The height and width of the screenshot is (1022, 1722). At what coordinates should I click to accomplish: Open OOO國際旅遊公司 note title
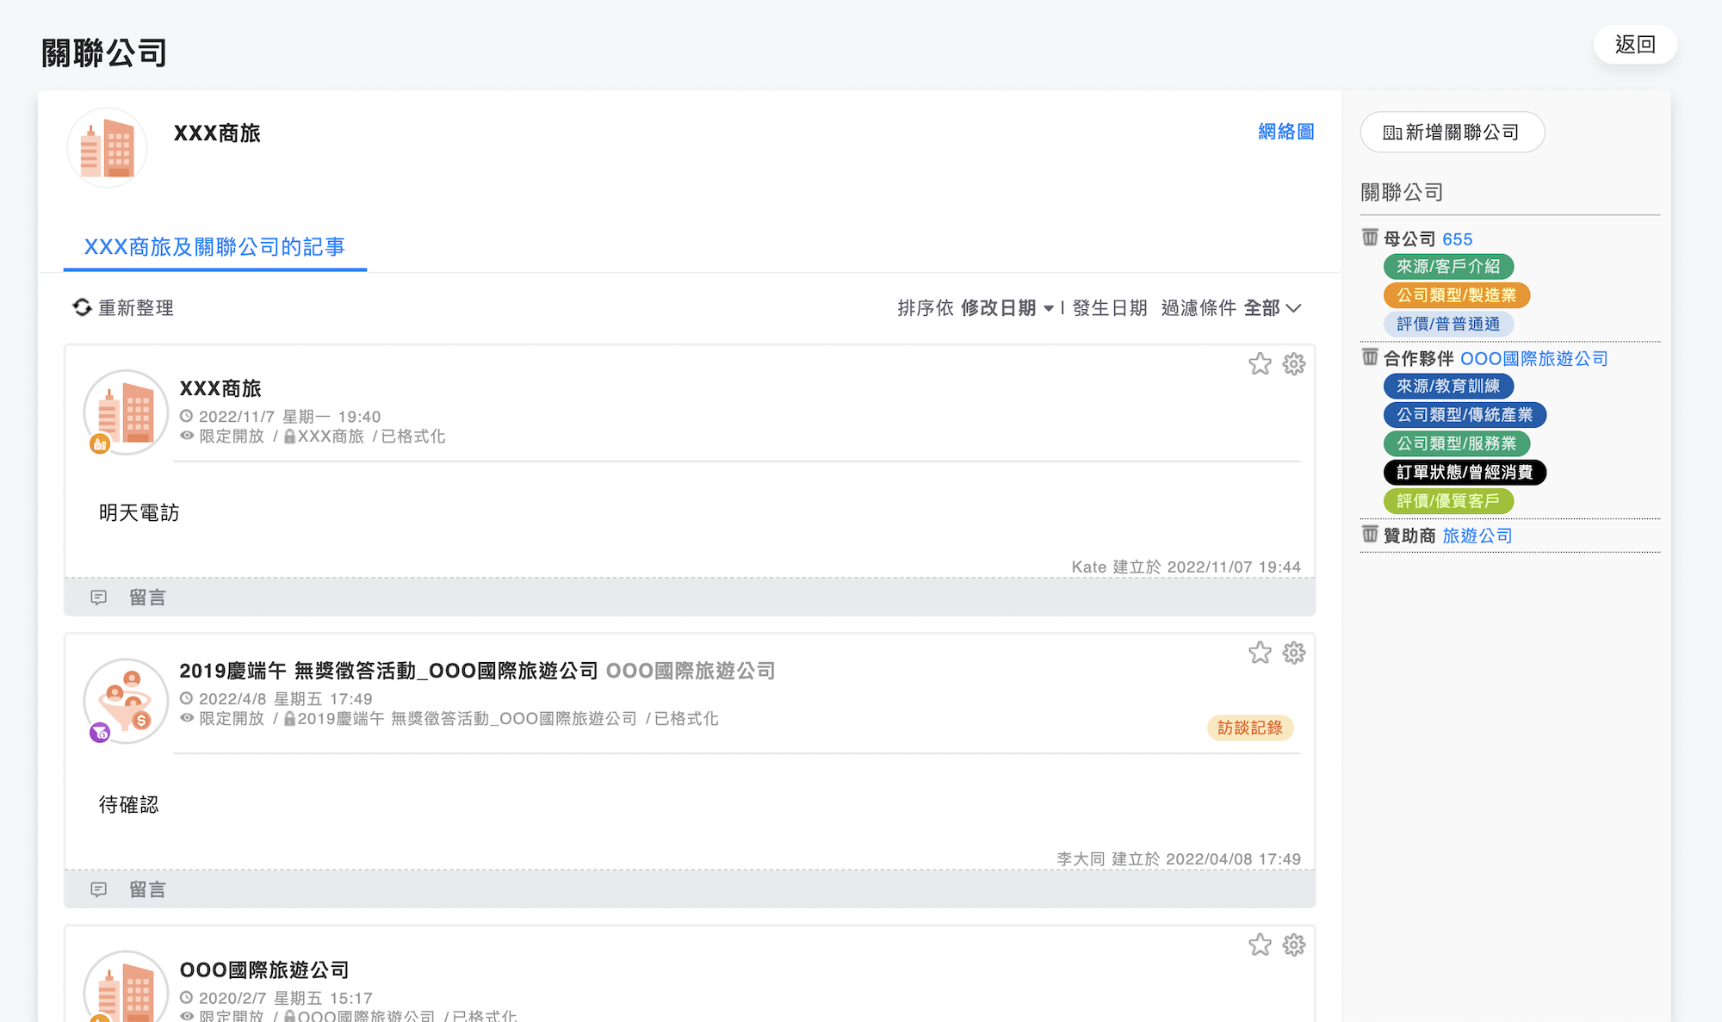click(x=264, y=970)
